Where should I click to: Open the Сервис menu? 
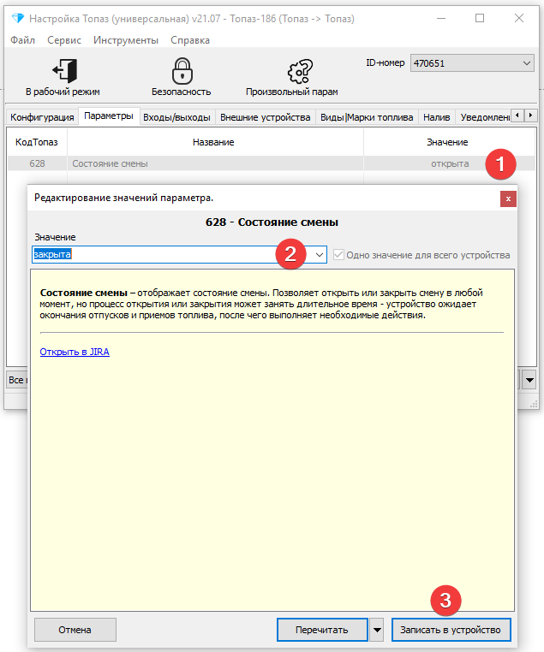pos(64,40)
